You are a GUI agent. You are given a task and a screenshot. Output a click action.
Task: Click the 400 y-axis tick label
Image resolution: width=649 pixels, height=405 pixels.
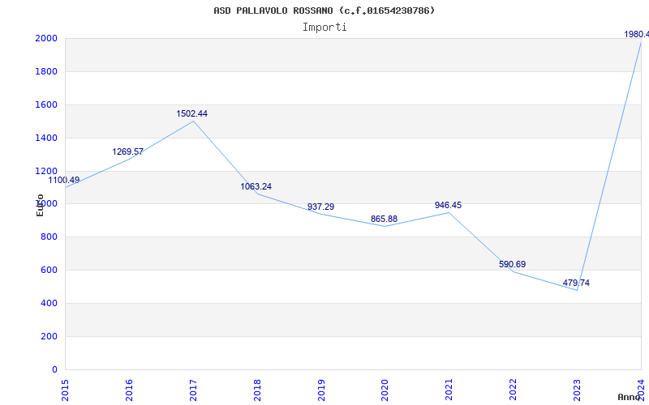point(49,303)
